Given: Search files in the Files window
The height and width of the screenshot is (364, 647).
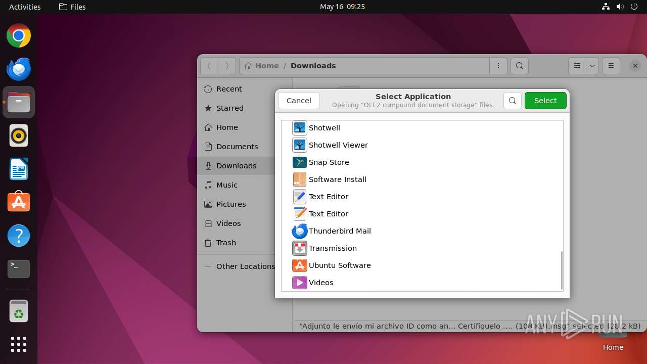Looking at the screenshot, I should [520, 66].
